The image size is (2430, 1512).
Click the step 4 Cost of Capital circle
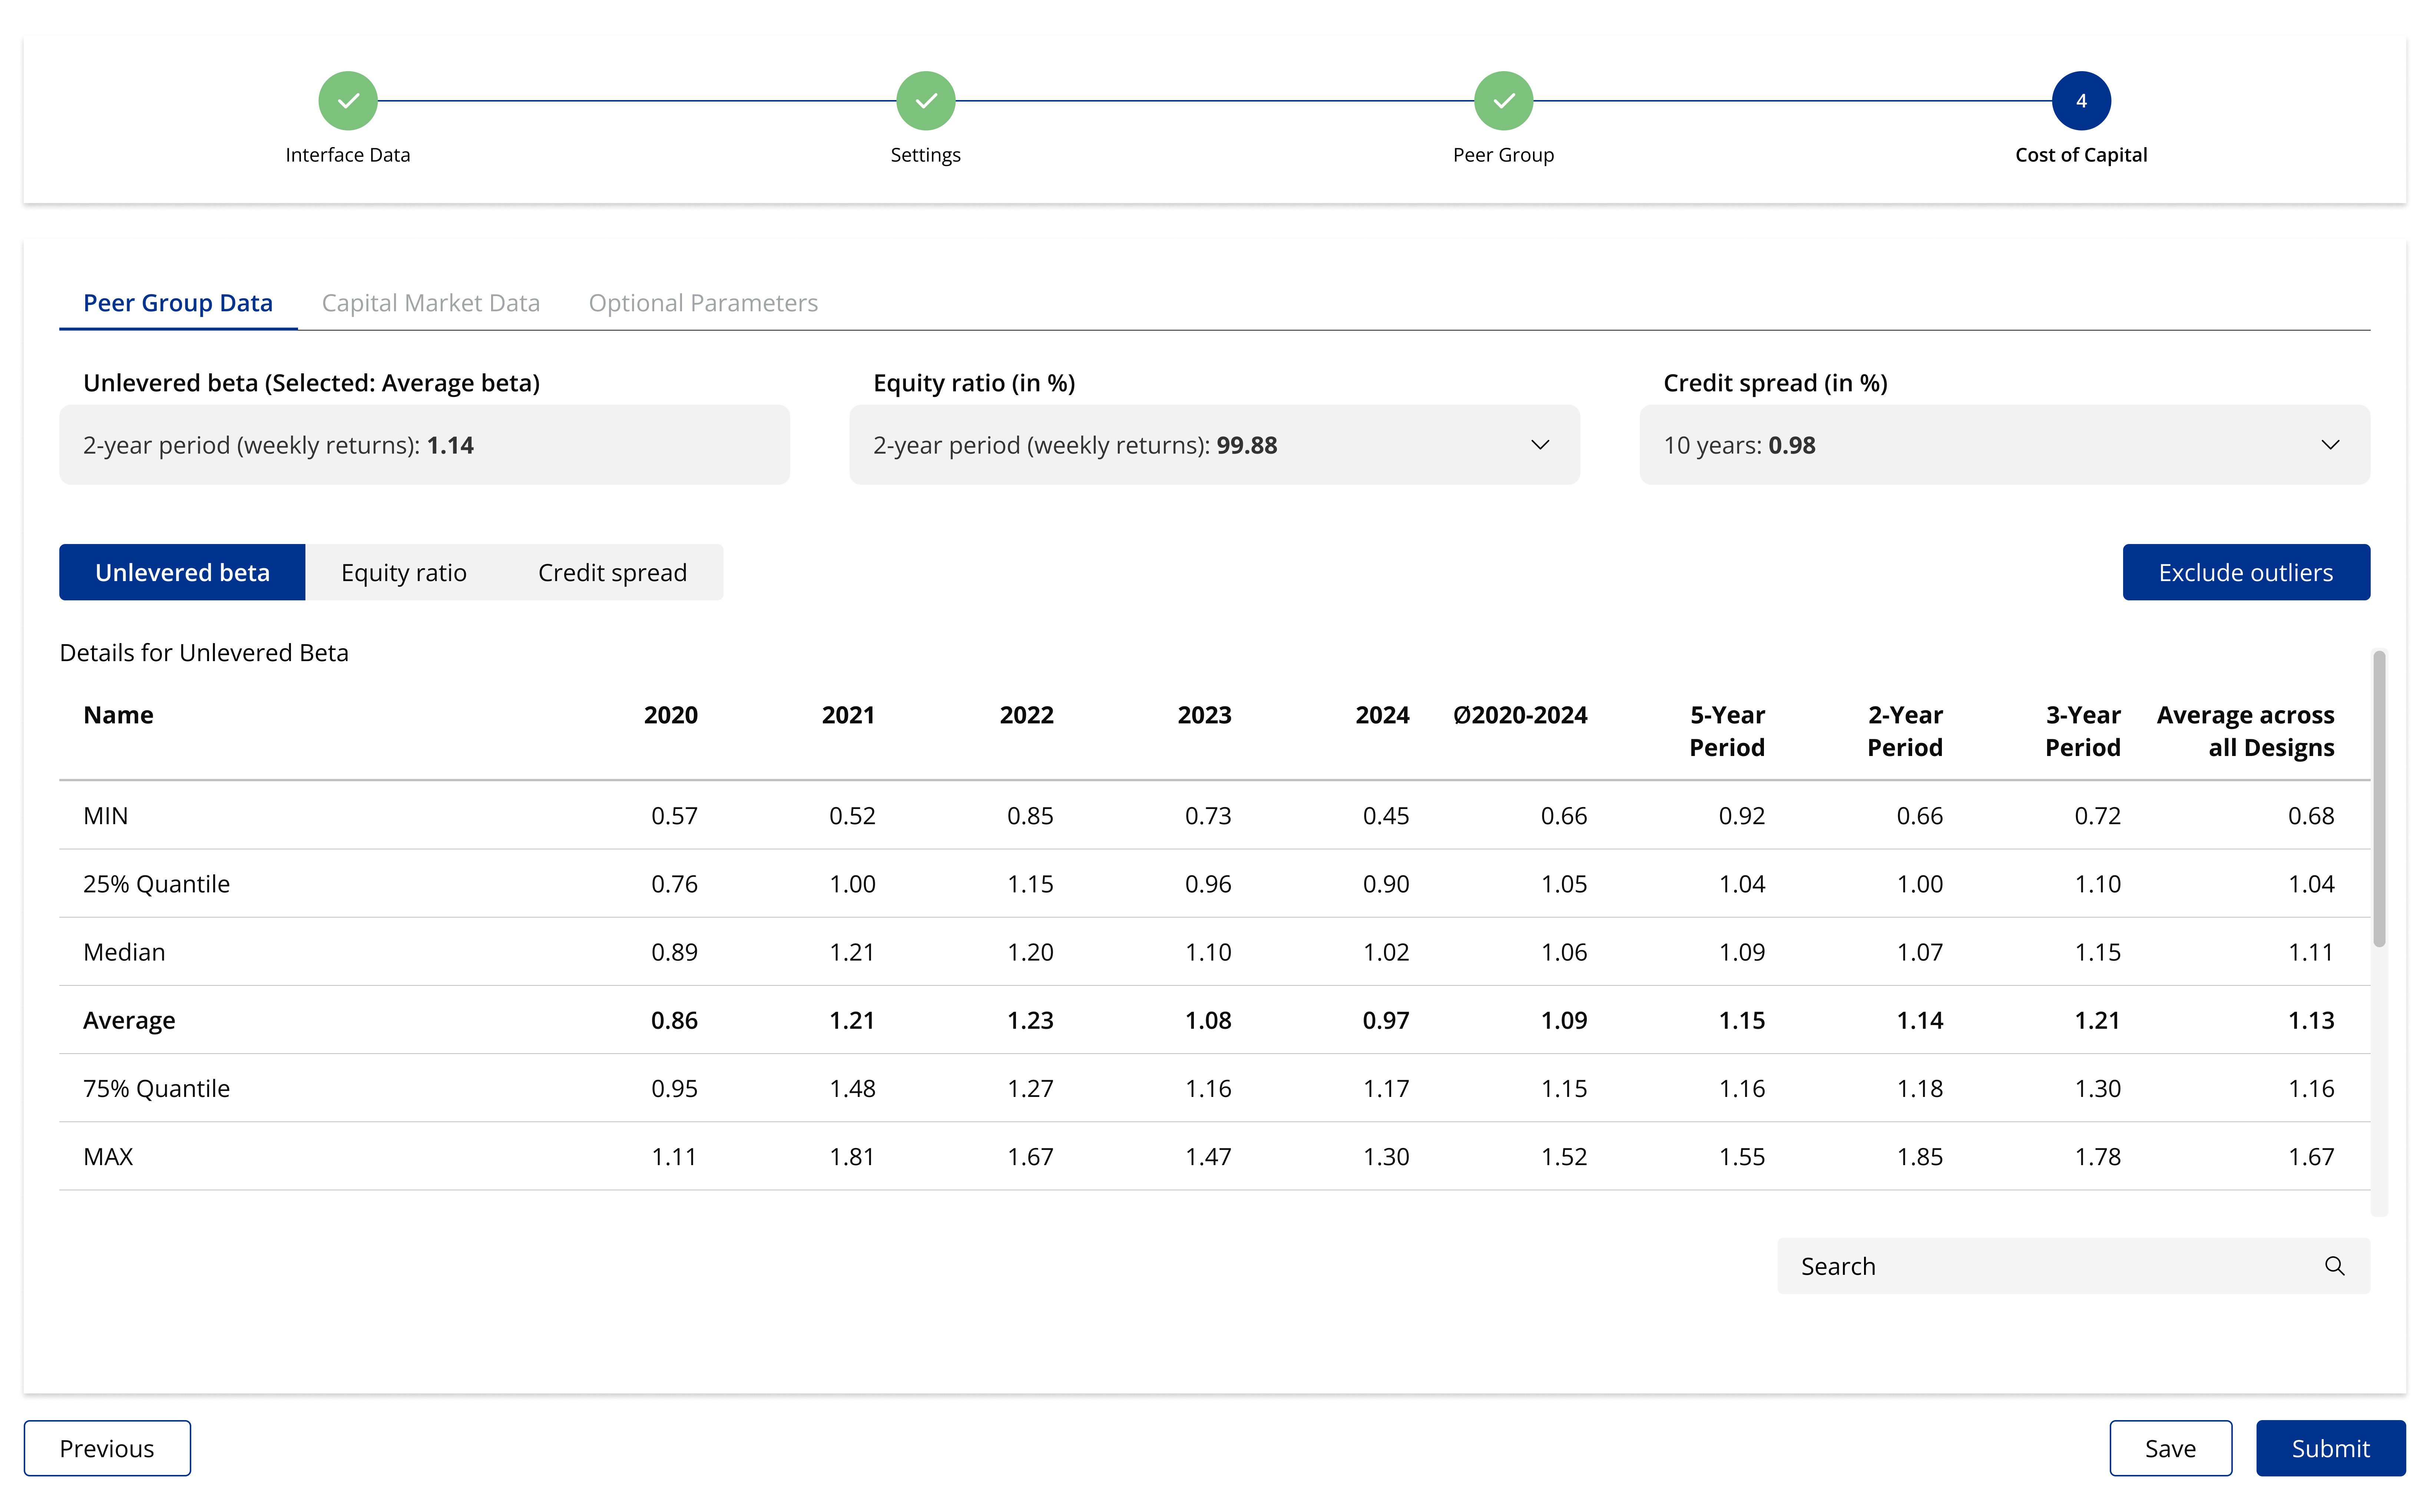click(2081, 101)
